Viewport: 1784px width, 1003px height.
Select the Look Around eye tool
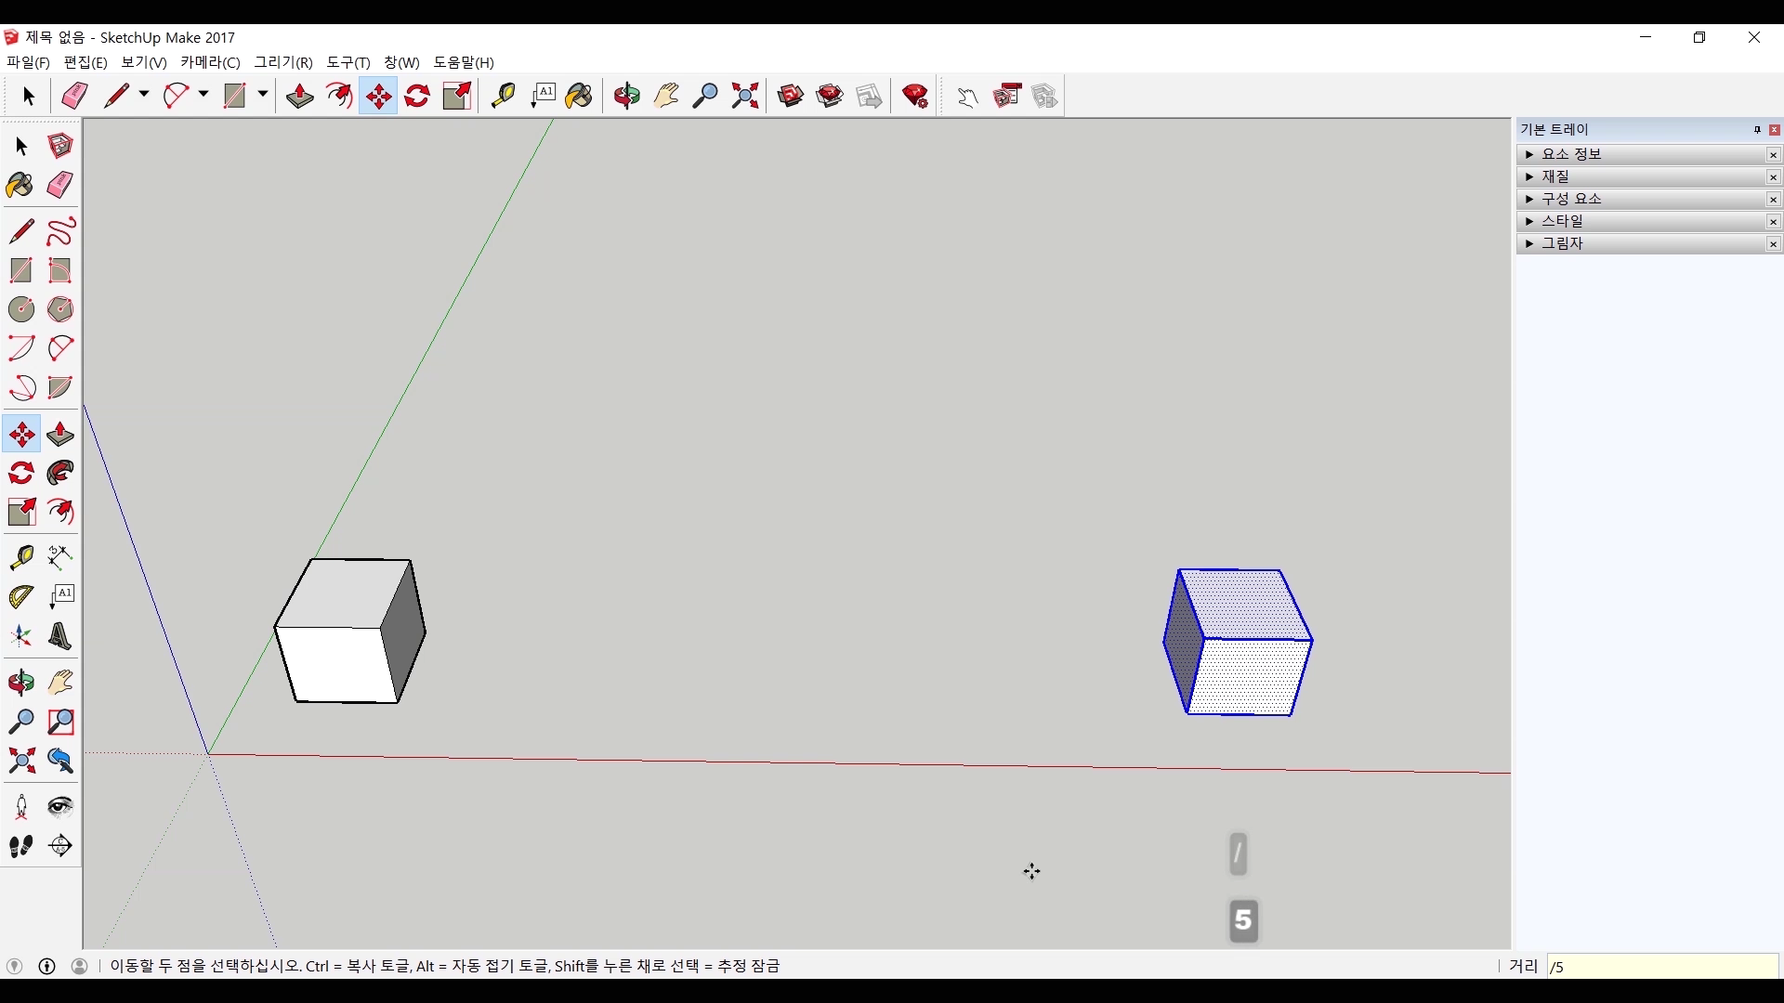click(x=60, y=806)
